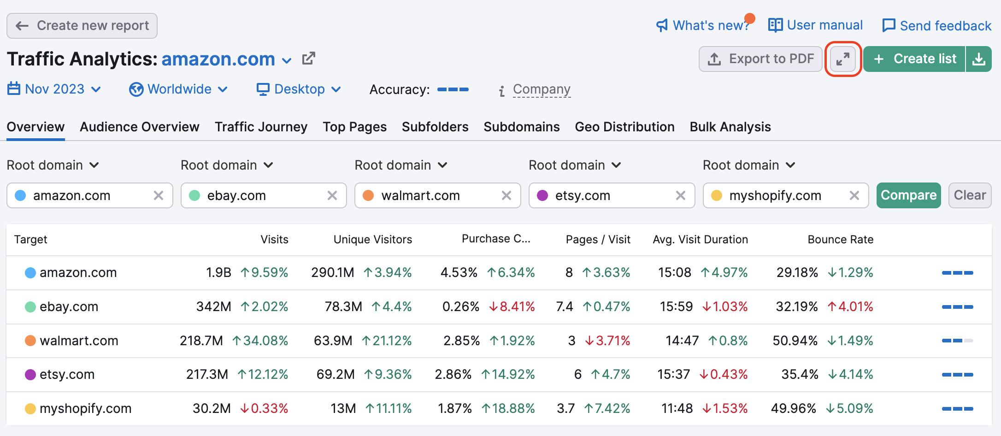Remove etsy.com from comparison field
The image size is (1001, 436).
tap(681, 195)
